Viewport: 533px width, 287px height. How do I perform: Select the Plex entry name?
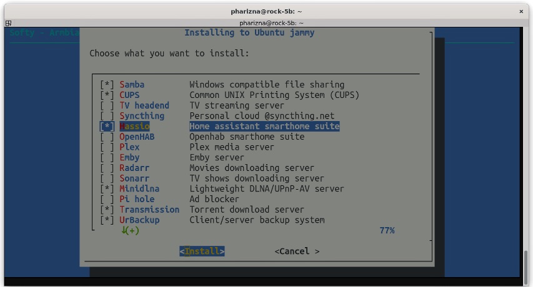(129, 147)
